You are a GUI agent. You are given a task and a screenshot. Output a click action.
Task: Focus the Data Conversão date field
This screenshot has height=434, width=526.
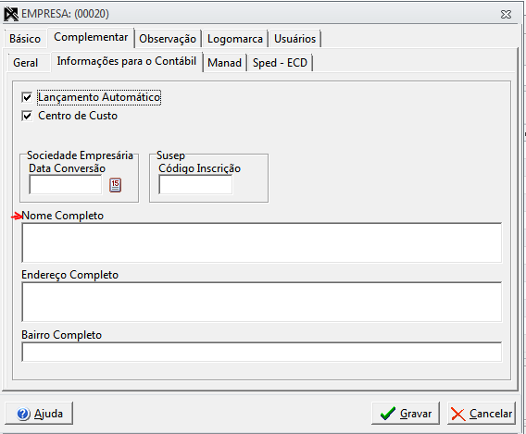pos(66,185)
